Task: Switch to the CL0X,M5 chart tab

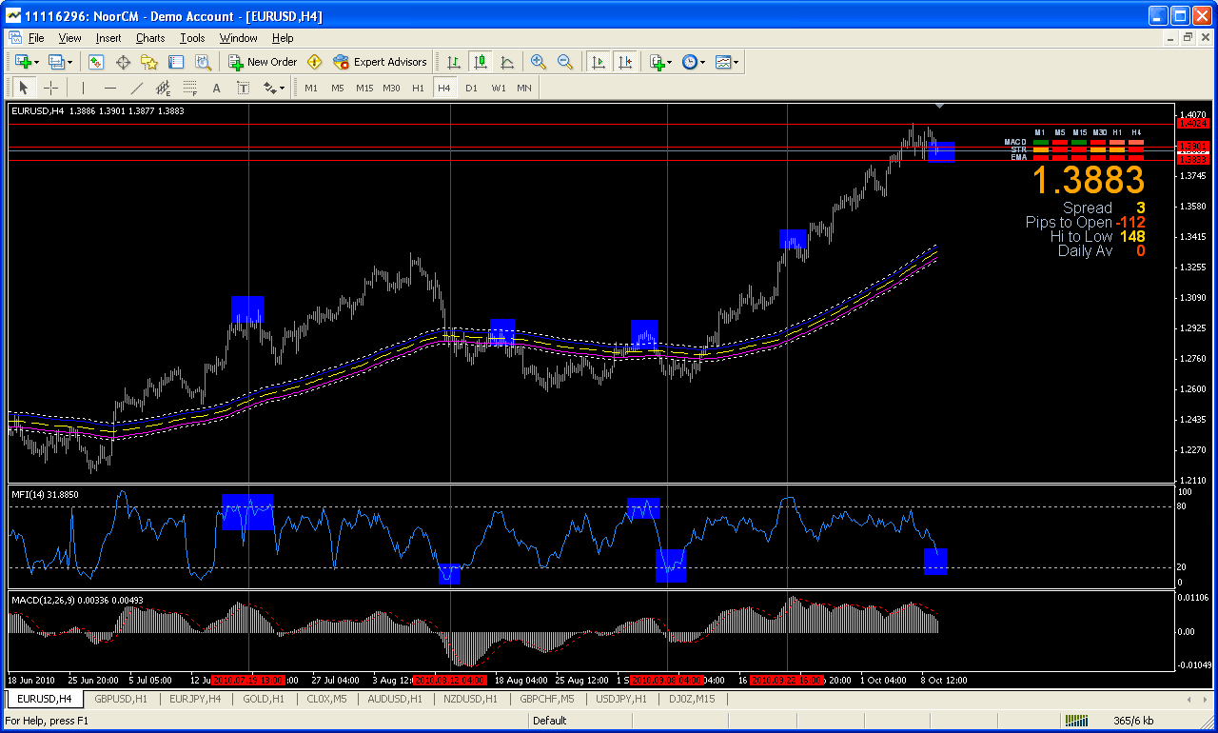Action: click(327, 699)
